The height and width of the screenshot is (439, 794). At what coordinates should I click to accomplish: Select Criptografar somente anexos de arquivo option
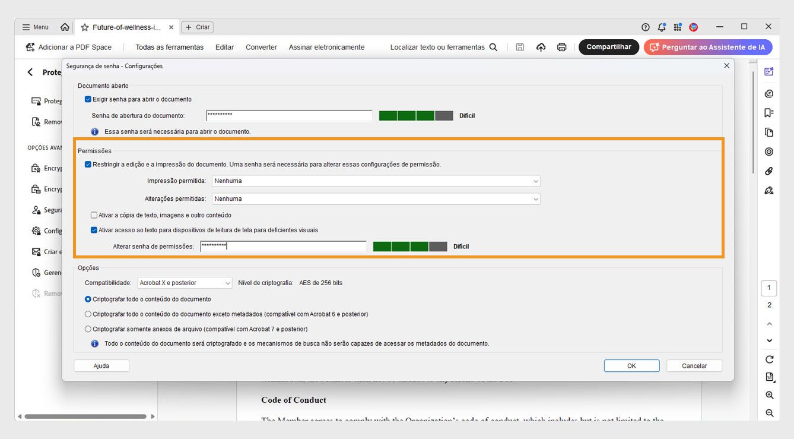click(87, 329)
